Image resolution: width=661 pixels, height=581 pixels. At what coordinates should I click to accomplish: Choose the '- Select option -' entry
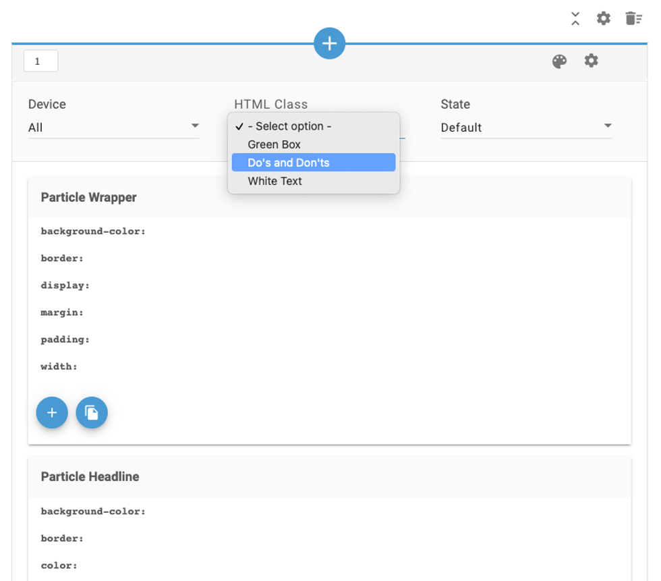[289, 126]
